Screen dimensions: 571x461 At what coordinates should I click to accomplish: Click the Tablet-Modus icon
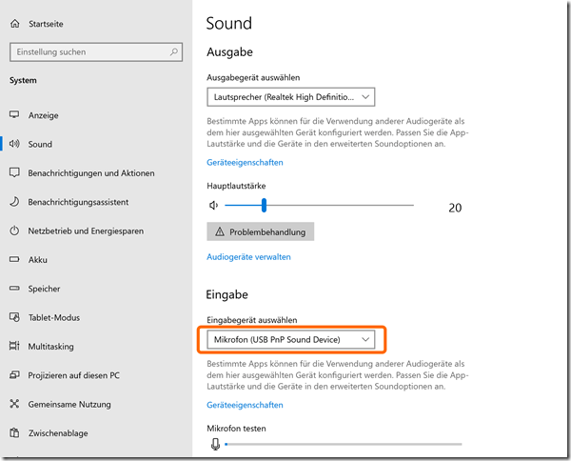click(x=15, y=318)
